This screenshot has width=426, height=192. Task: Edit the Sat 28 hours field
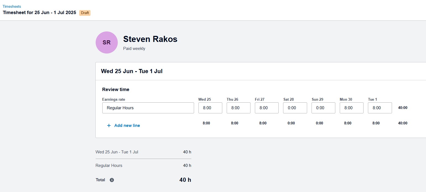point(295,108)
